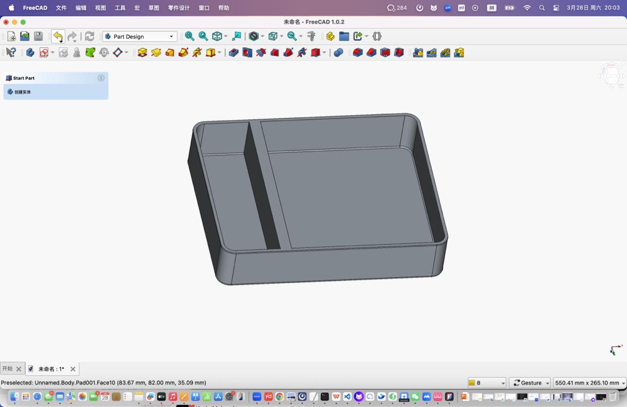This screenshot has width=627, height=407.
Task: Select the Revolution tool
Action: [156, 53]
